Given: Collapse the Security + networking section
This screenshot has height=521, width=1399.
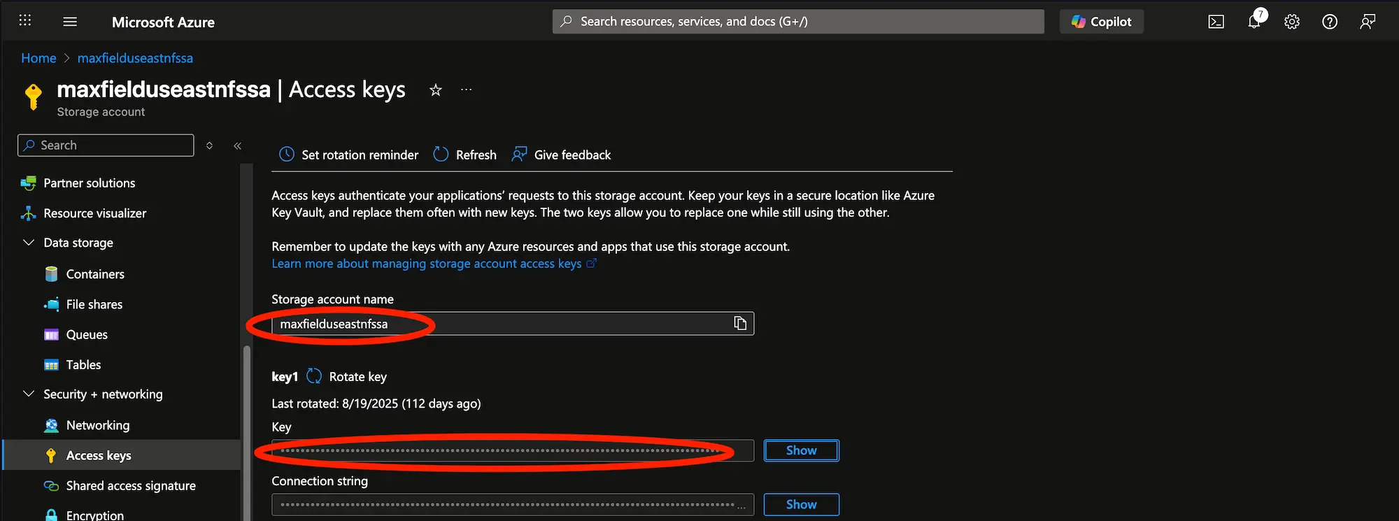Looking at the screenshot, I should (29, 394).
